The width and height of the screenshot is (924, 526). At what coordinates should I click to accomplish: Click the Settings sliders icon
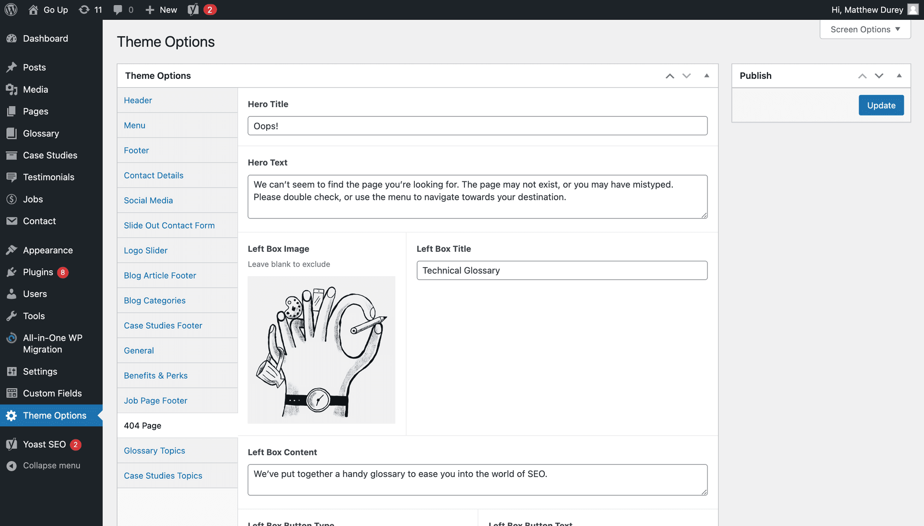[12, 372]
